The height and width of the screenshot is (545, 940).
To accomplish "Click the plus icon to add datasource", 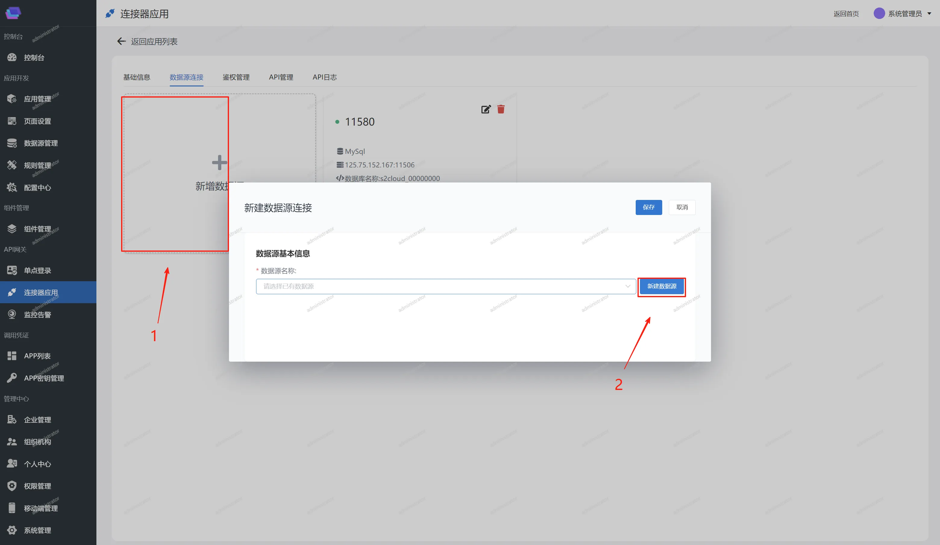I will (219, 163).
